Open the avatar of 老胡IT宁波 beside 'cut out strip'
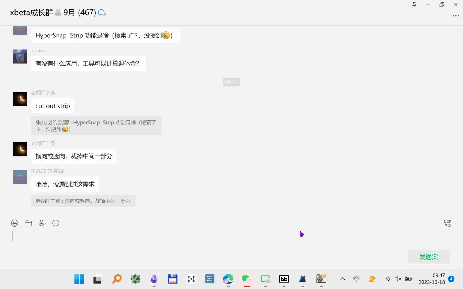 pos(20,98)
